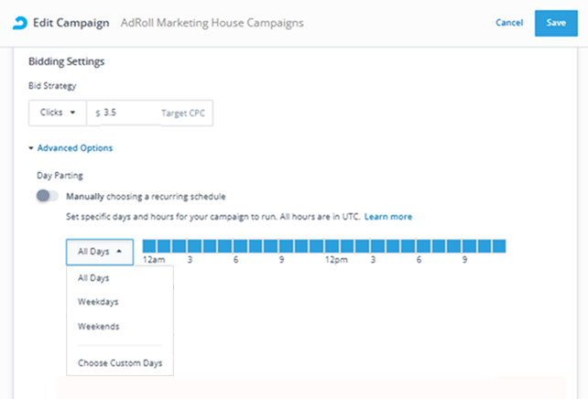The image size is (588, 399).
Task: Toggle the 9am hour block
Action: [285, 246]
